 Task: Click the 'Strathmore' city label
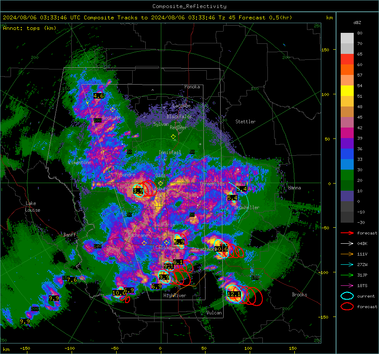tap(204, 249)
